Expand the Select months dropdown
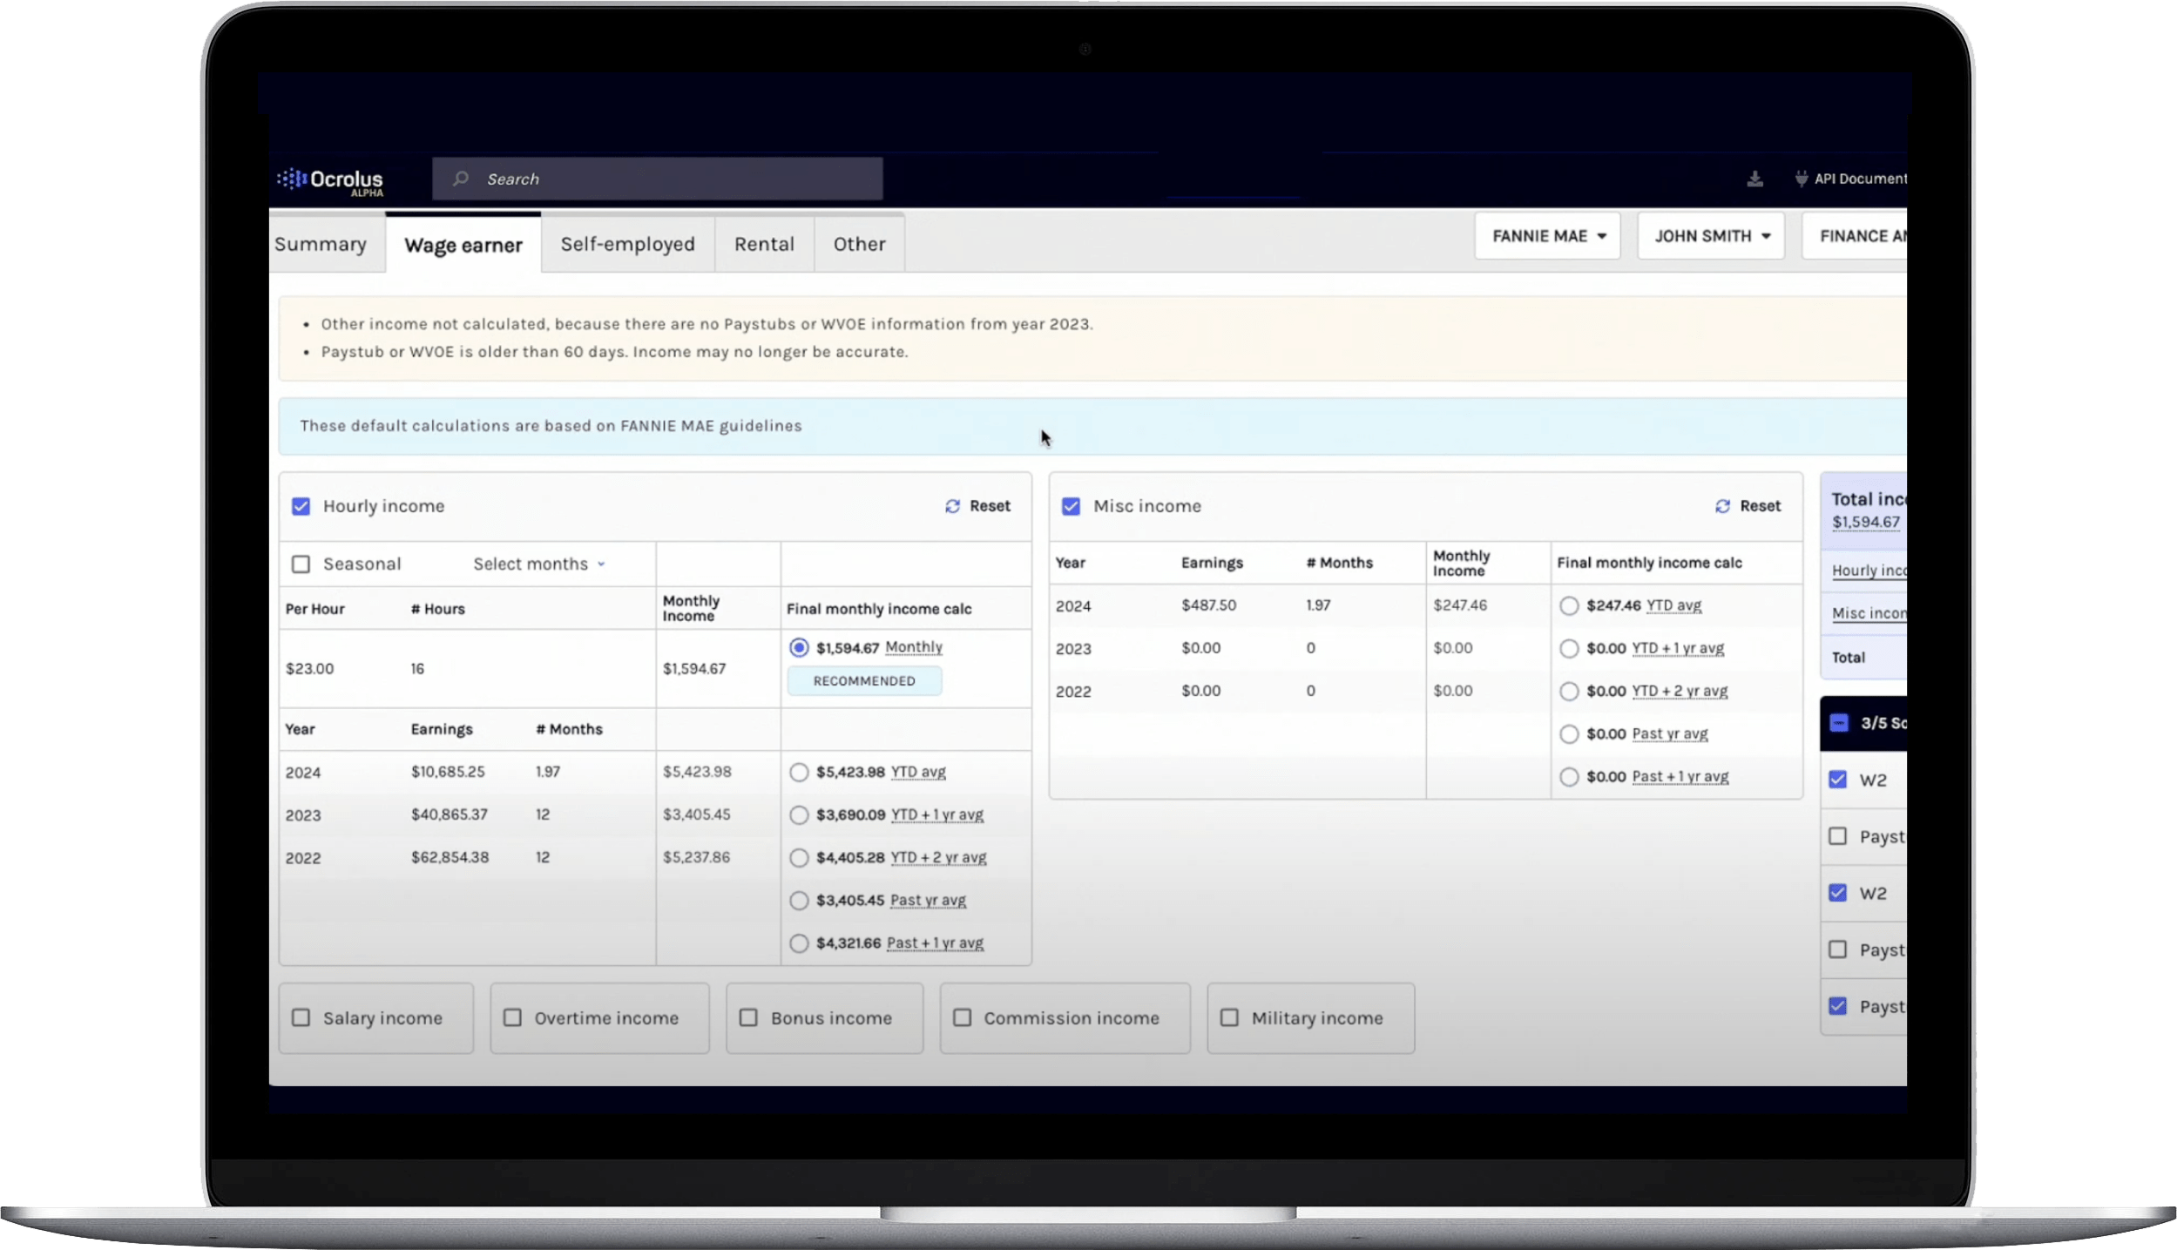 coord(538,564)
